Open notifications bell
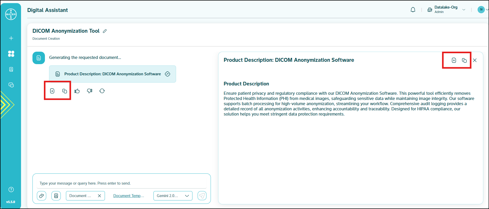Screen dimensions: 489x209 coord(413,10)
